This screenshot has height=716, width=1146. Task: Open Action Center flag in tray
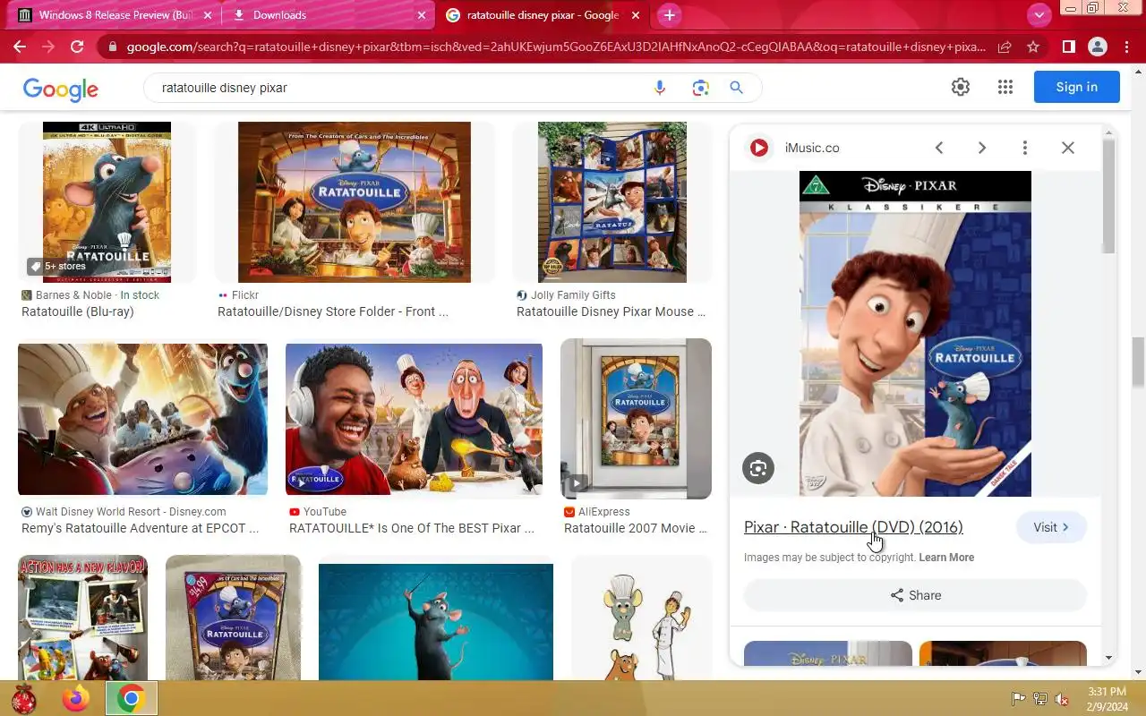[1018, 699]
